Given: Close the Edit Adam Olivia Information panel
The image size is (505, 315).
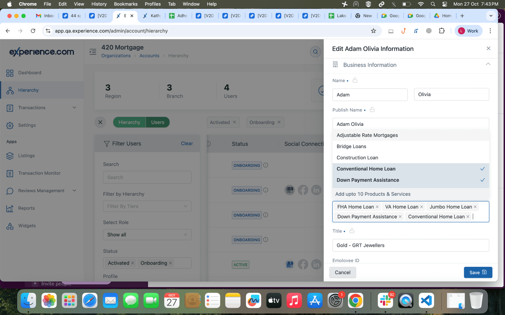Looking at the screenshot, I should (x=488, y=48).
